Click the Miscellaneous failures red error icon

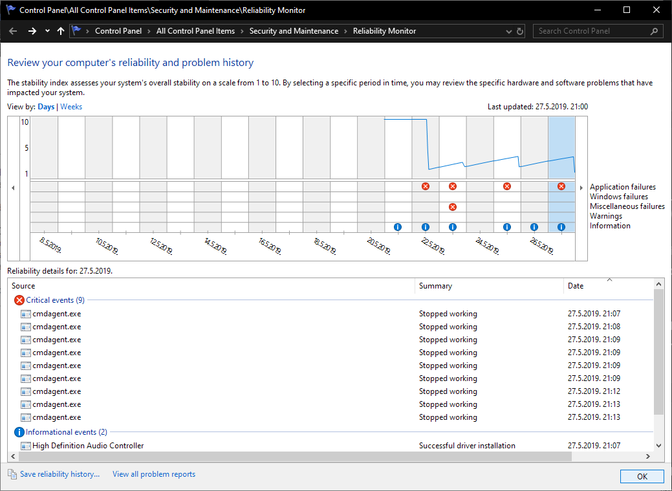click(x=453, y=207)
